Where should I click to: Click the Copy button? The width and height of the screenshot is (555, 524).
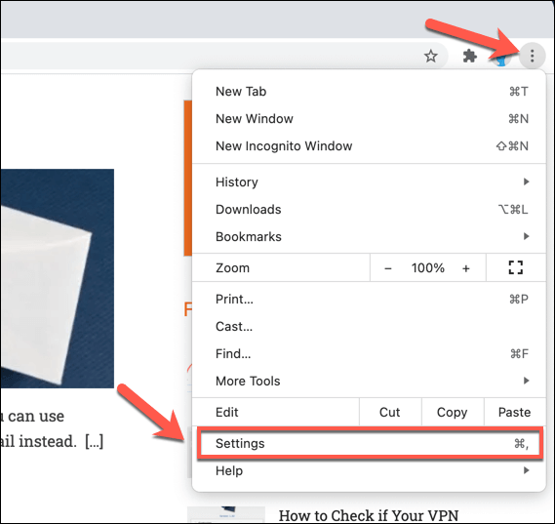coord(453,412)
